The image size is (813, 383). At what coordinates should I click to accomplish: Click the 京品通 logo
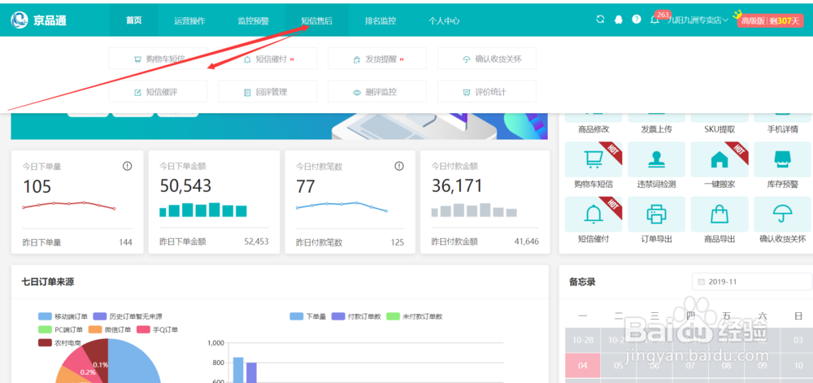(39, 20)
